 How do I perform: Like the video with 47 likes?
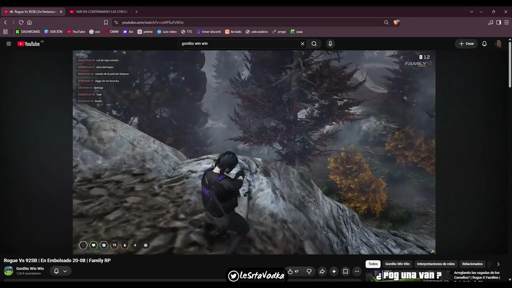point(293,271)
